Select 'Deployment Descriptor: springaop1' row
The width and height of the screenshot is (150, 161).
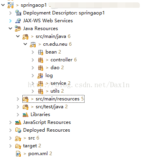coord(64,13)
